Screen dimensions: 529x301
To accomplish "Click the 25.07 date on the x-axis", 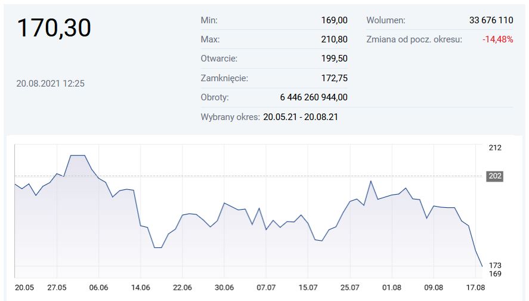I will (350, 287).
